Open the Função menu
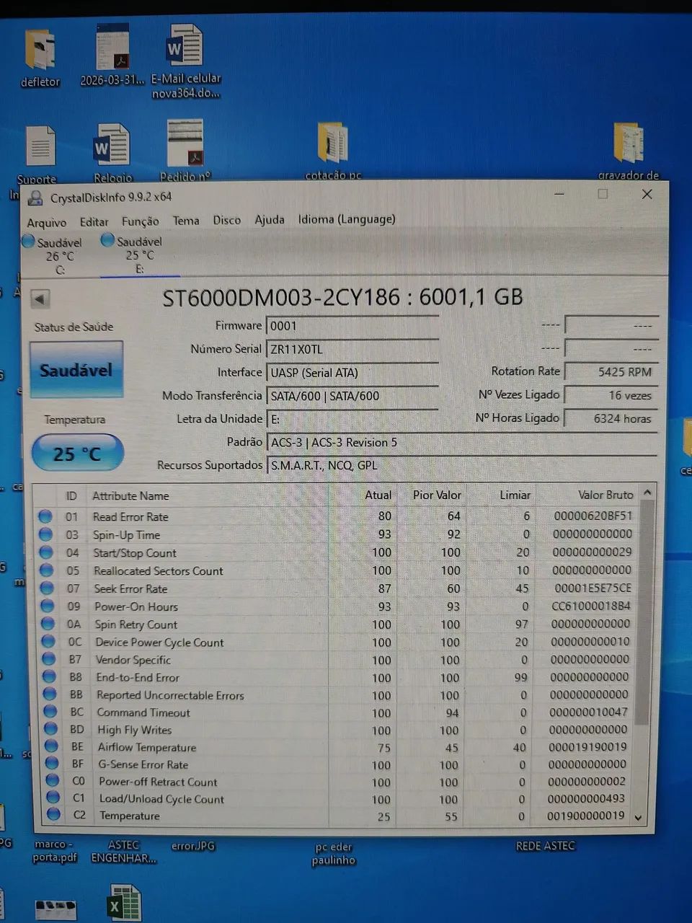Viewport: 692px width, 923px height. pyautogui.click(x=140, y=221)
